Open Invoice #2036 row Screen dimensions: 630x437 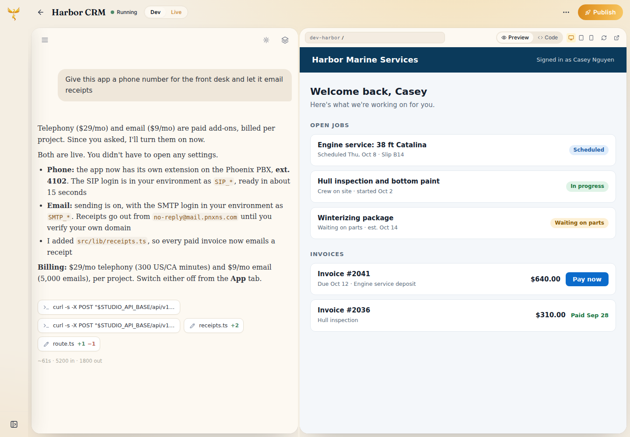(x=463, y=316)
